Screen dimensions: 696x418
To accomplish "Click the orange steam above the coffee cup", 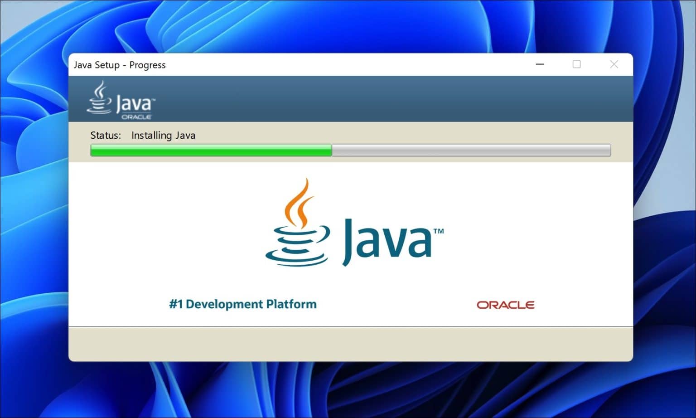I will pos(299,202).
